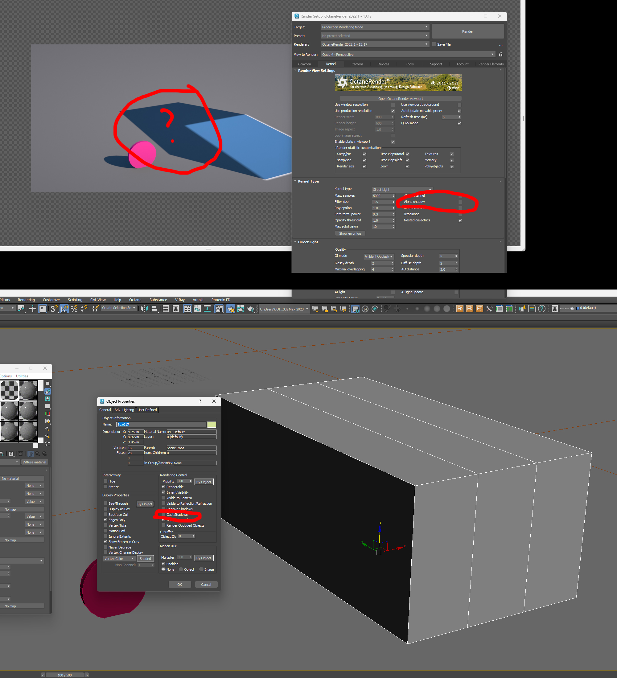Image resolution: width=617 pixels, height=678 pixels.
Task: Click the Percent Snap toggle icon
Action: click(74, 309)
